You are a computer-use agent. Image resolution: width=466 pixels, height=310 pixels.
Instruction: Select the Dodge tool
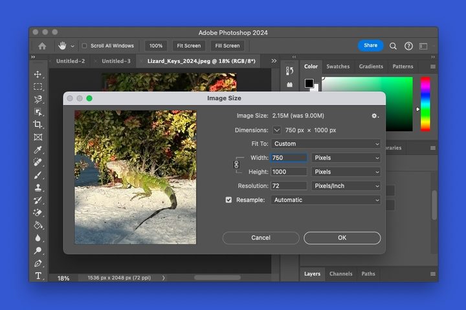click(x=38, y=251)
